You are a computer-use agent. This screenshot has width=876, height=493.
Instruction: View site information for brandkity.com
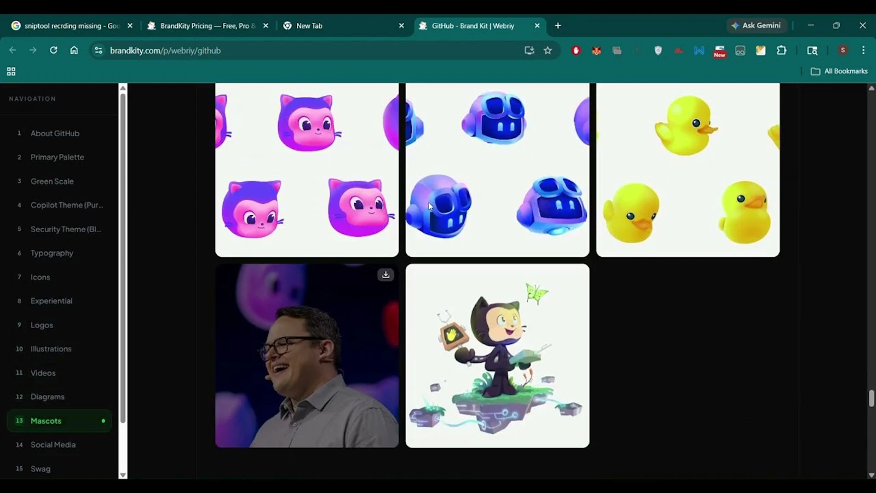[x=99, y=50]
